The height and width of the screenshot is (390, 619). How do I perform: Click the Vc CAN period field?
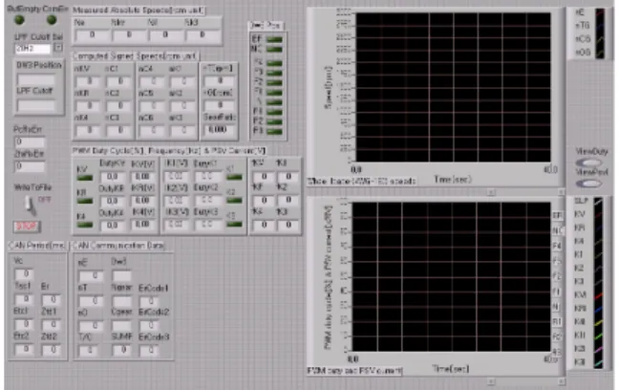26,273
